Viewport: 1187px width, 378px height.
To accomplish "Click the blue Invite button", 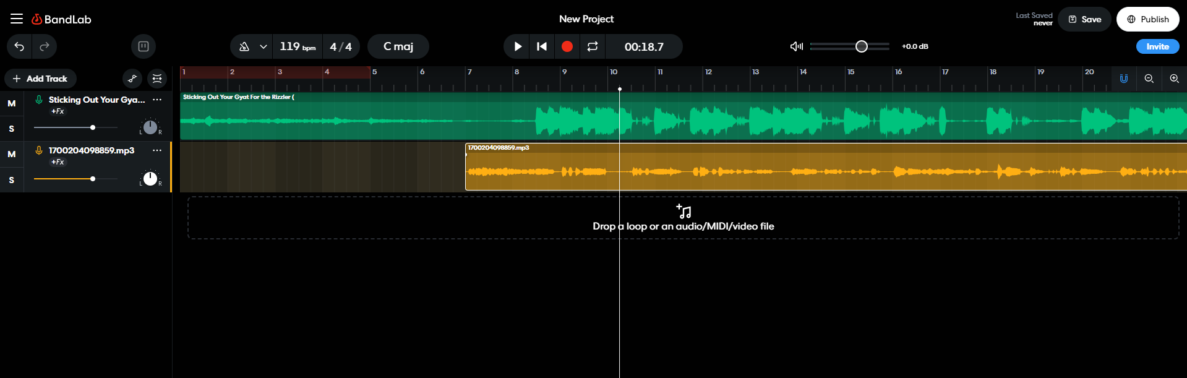I will click(x=1157, y=46).
